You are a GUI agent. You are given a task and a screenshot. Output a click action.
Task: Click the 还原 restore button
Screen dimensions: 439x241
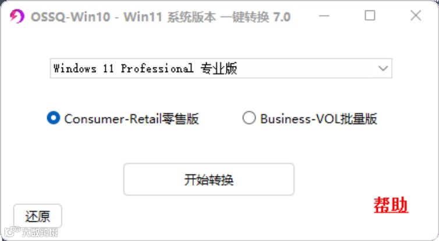click(37, 216)
